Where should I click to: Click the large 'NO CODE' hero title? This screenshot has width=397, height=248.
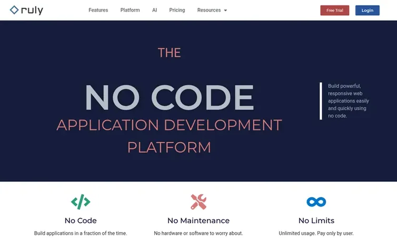[170, 97]
